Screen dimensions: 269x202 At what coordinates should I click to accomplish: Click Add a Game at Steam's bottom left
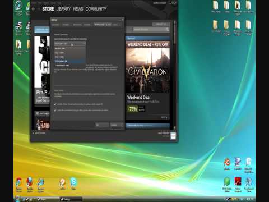coord(39,134)
